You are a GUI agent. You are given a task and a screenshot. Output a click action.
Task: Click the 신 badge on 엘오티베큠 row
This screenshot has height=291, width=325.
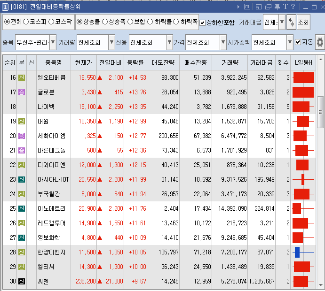22,78
